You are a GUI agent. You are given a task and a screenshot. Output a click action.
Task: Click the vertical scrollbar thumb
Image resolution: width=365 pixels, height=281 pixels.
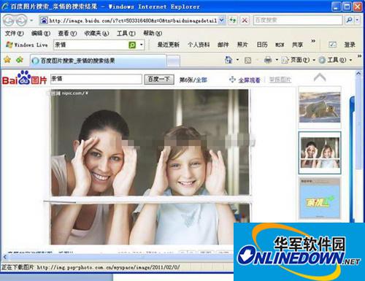point(358,123)
